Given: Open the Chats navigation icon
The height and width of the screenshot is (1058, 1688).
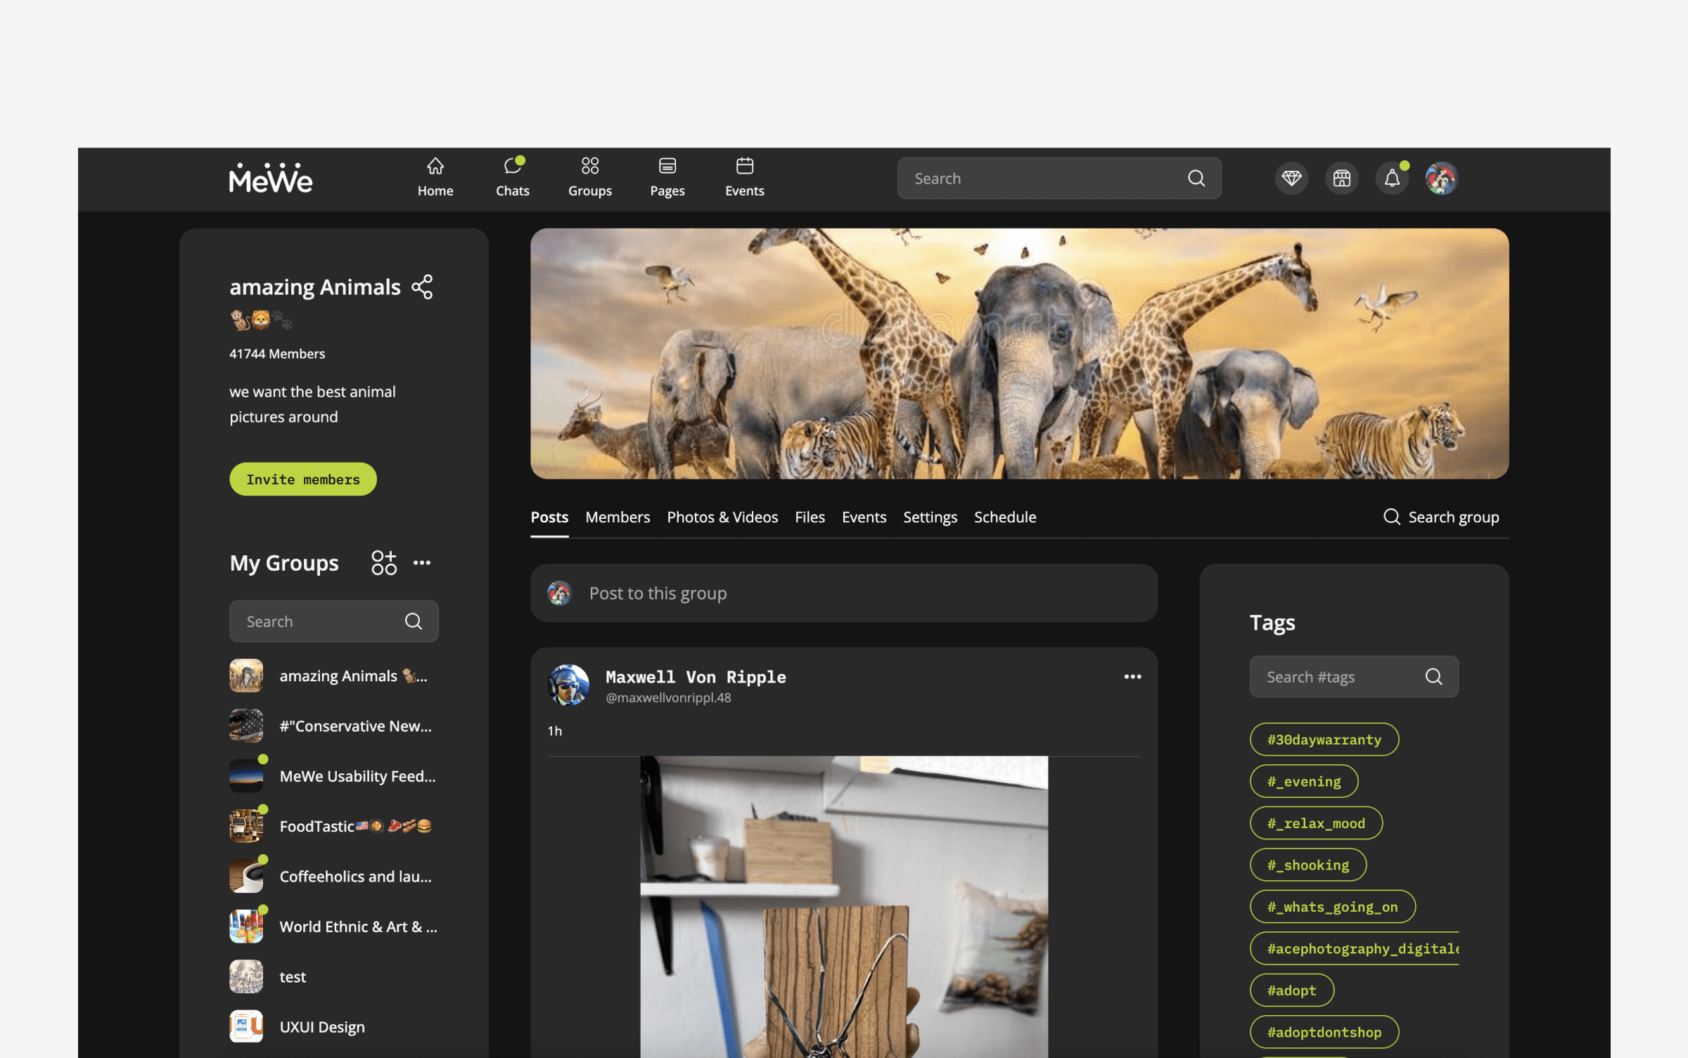Looking at the screenshot, I should click(x=512, y=167).
